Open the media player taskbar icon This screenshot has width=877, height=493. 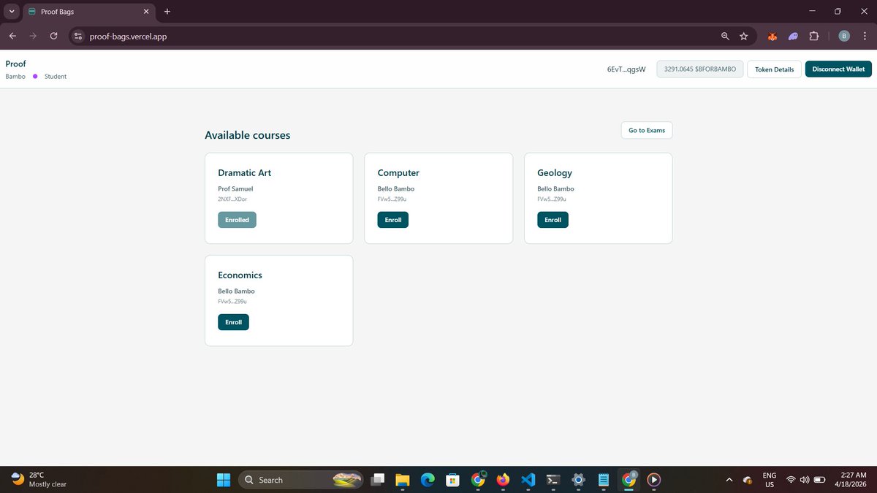654,480
